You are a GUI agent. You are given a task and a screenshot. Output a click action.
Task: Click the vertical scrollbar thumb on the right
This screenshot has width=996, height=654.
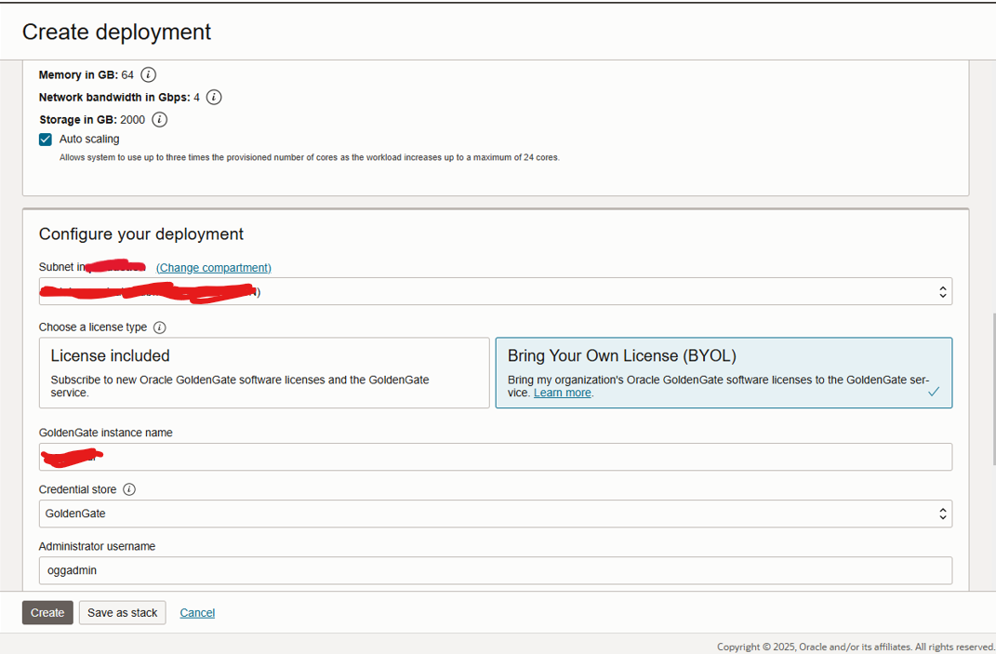click(993, 388)
